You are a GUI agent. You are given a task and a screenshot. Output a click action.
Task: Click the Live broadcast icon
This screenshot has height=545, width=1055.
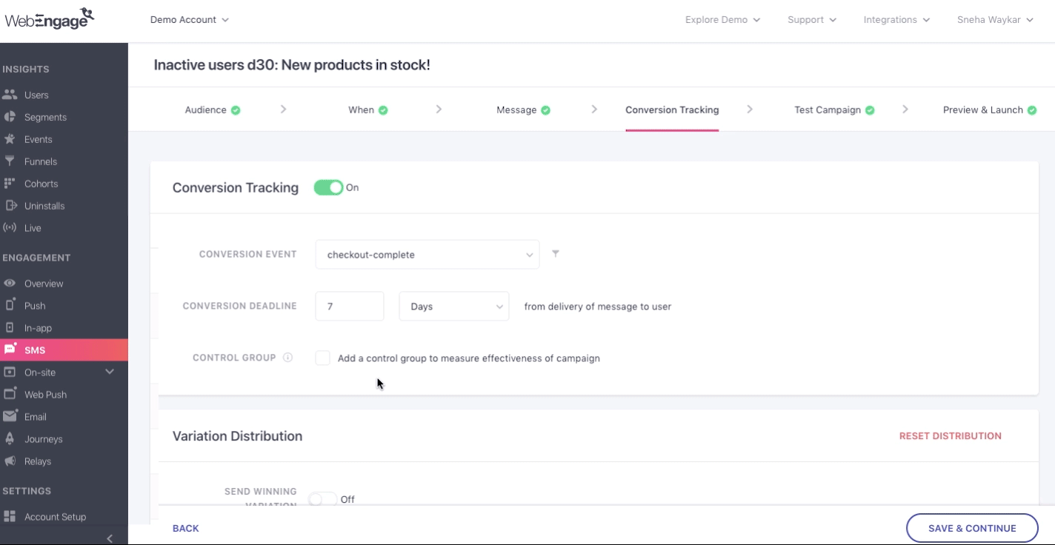pos(10,228)
